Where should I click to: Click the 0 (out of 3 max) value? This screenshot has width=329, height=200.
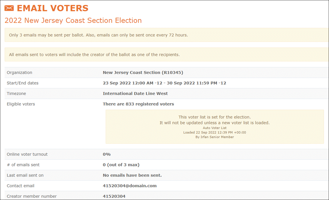tap(121, 165)
